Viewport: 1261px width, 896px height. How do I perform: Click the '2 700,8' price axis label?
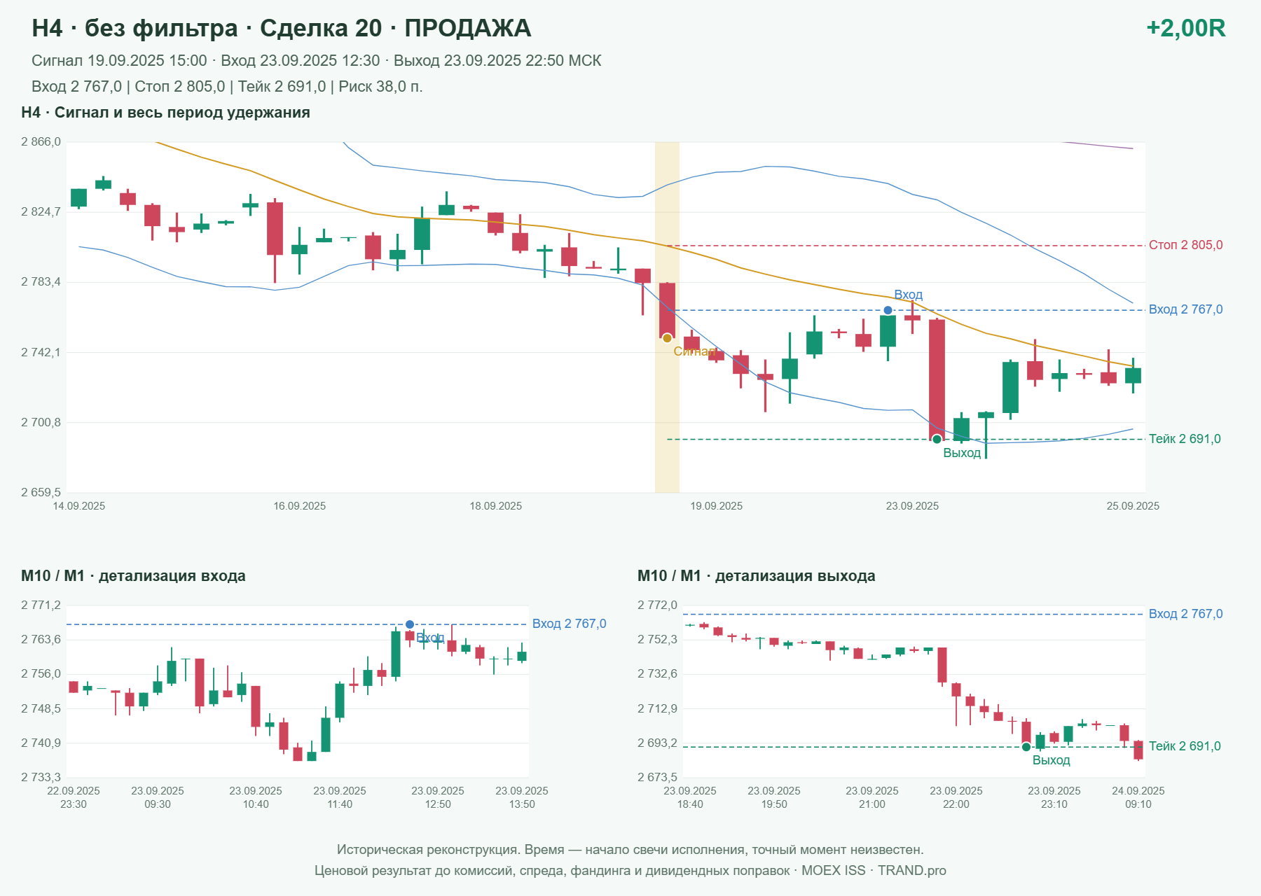pos(41,423)
